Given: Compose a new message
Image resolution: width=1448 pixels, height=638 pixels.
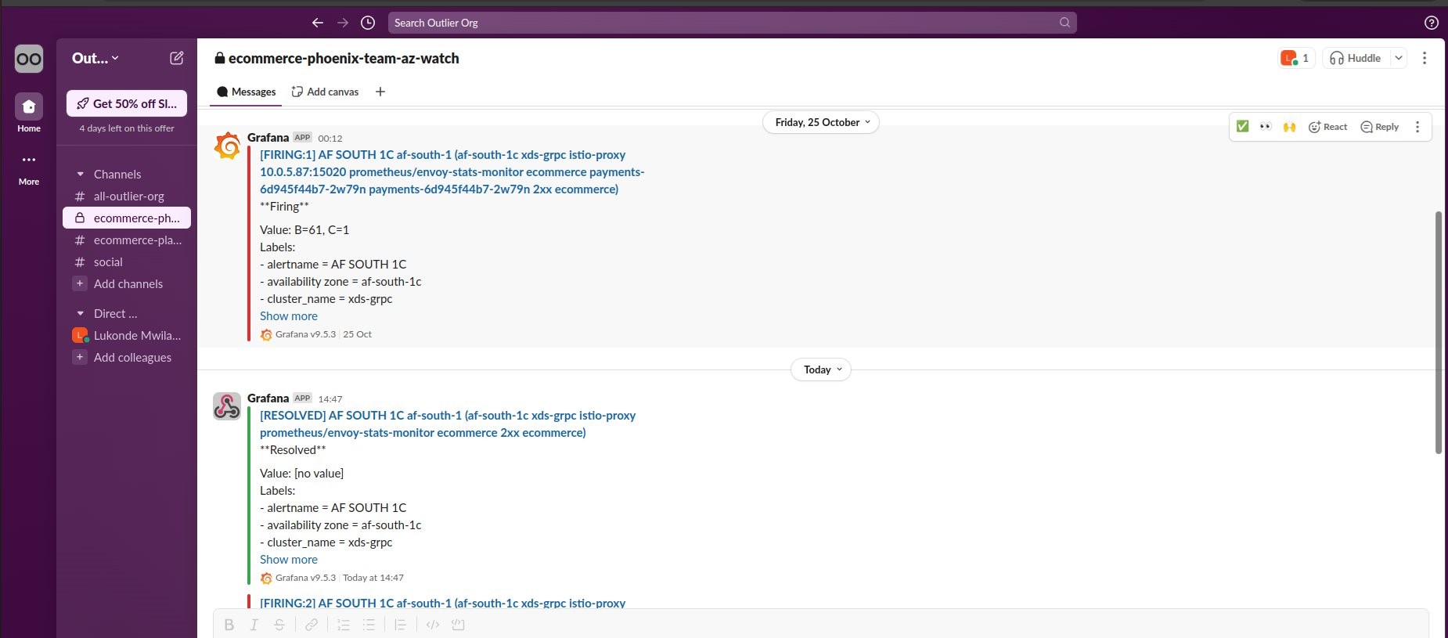Looking at the screenshot, I should tap(177, 58).
